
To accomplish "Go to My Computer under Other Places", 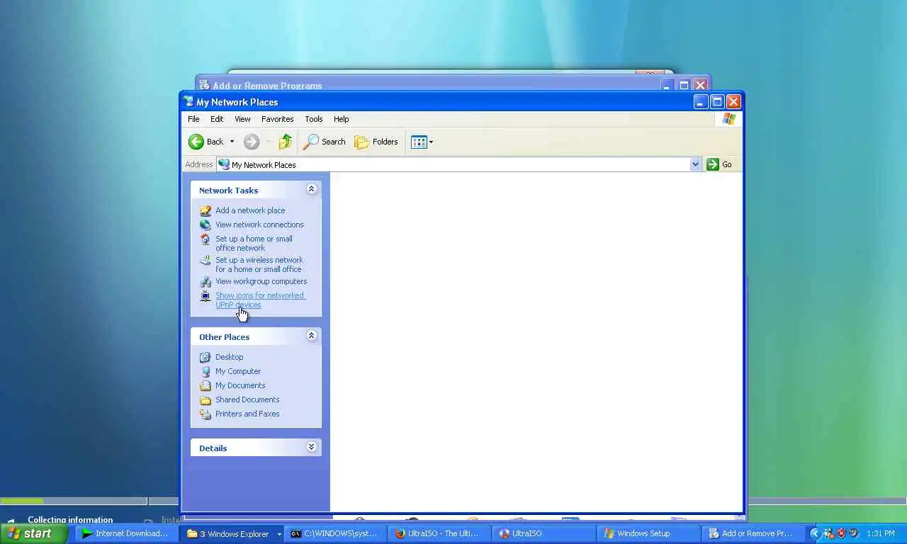I will click(x=238, y=371).
